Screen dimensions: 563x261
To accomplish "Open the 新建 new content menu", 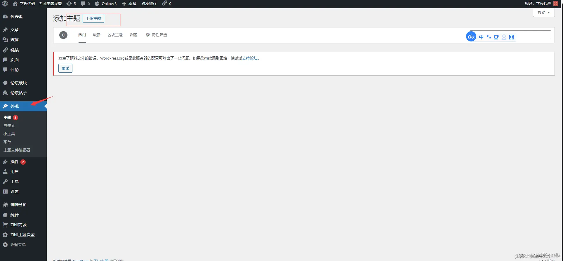I will point(129,4).
